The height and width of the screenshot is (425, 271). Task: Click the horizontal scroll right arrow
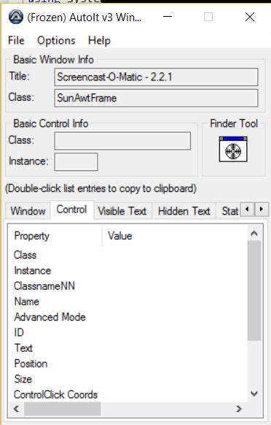[x=239, y=408]
